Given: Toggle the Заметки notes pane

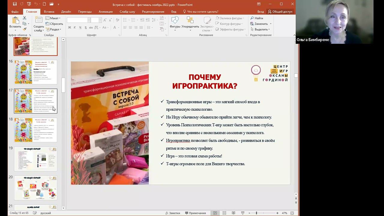Looking at the screenshot, I should [173, 213].
